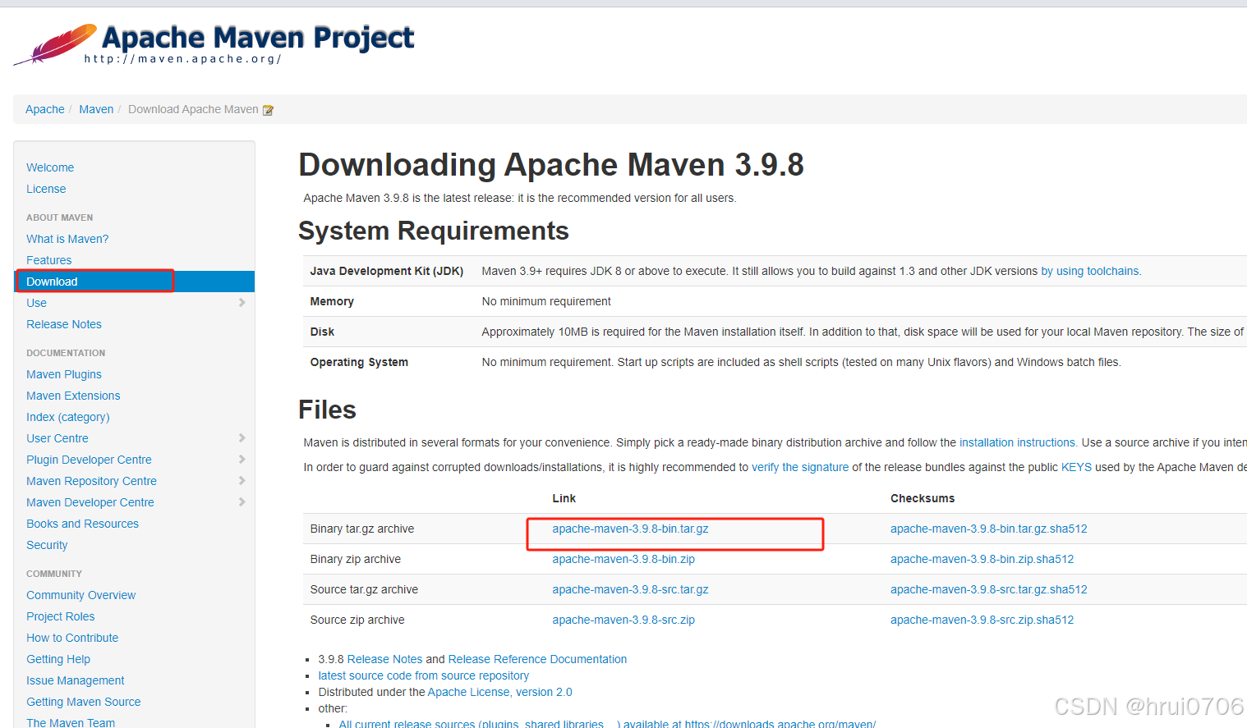The height and width of the screenshot is (728, 1247).
Task: Click the Apache breadcrumb link
Action: [x=44, y=108]
